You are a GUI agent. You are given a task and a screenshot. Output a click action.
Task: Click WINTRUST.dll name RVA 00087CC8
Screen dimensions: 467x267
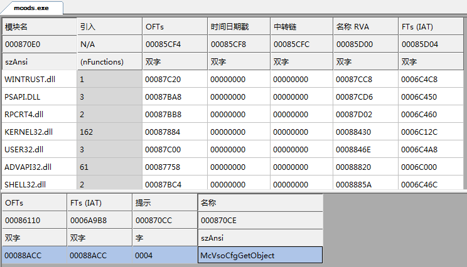(366, 80)
